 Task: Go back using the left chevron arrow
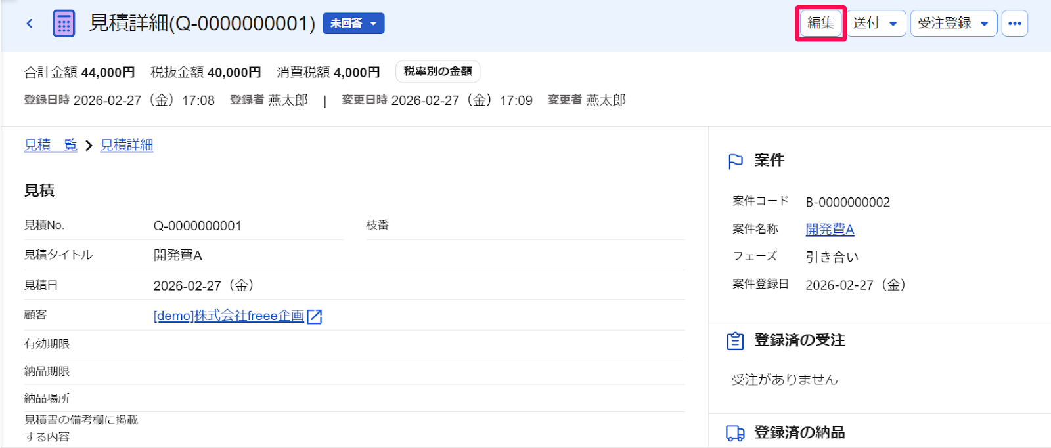30,24
